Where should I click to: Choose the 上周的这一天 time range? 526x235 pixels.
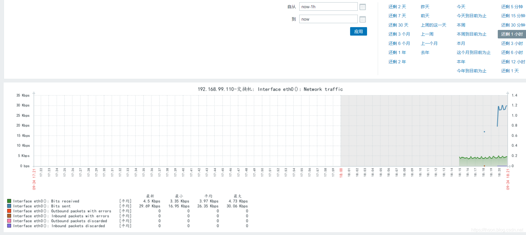tap(433, 25)
